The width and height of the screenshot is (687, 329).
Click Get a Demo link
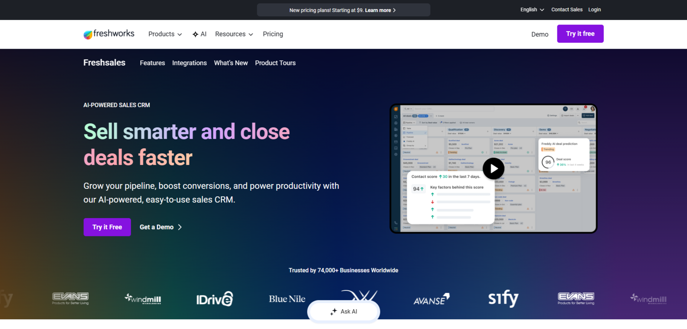(x=157, y=227)
